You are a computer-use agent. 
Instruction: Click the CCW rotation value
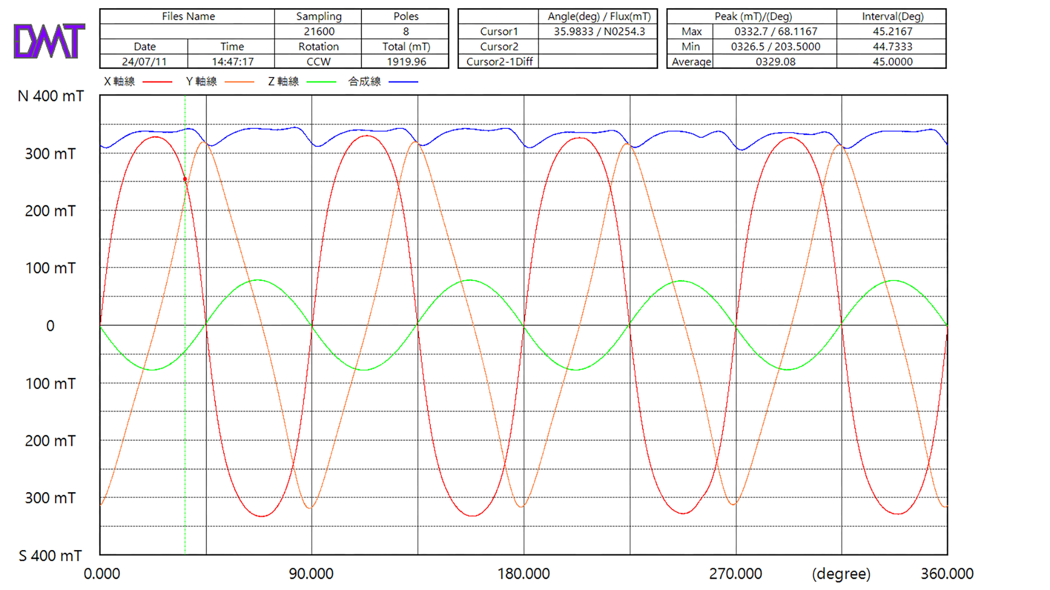click(x=318, y=62)
